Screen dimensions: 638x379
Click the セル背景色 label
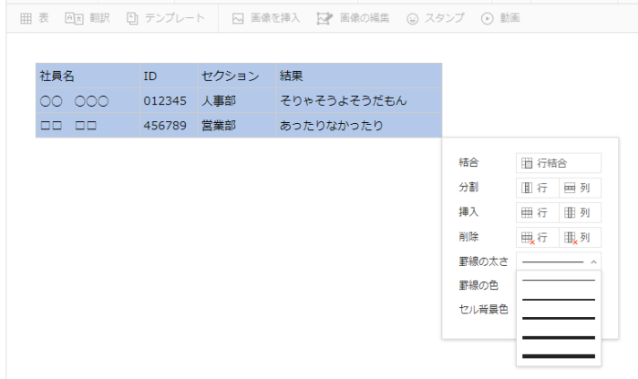point(483,310)
